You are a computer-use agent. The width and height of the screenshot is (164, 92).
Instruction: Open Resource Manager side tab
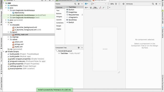coord(1,18)
